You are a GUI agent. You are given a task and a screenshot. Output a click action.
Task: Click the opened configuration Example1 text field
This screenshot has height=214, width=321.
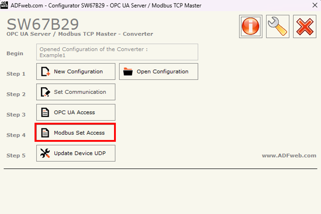point(117,52)
